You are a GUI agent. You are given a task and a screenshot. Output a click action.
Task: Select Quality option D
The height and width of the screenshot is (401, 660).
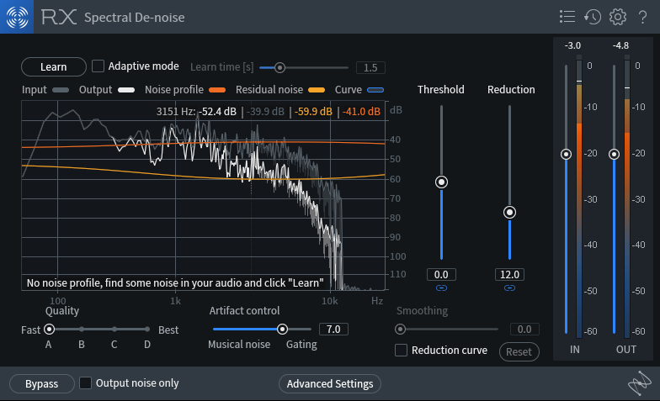click(x=147, y=330)
